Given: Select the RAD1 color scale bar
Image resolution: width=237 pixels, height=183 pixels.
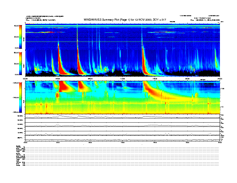Looking at the screenshot, I should (20, 63).
